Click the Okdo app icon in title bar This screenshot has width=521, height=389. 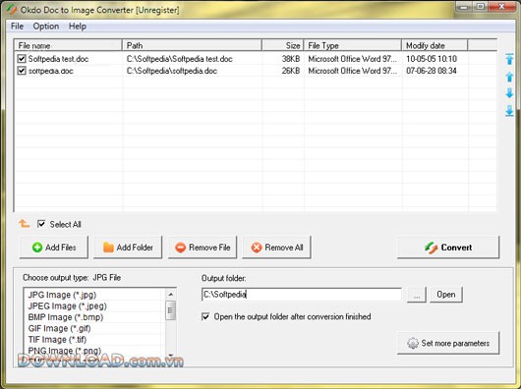(x=12, y=10)
